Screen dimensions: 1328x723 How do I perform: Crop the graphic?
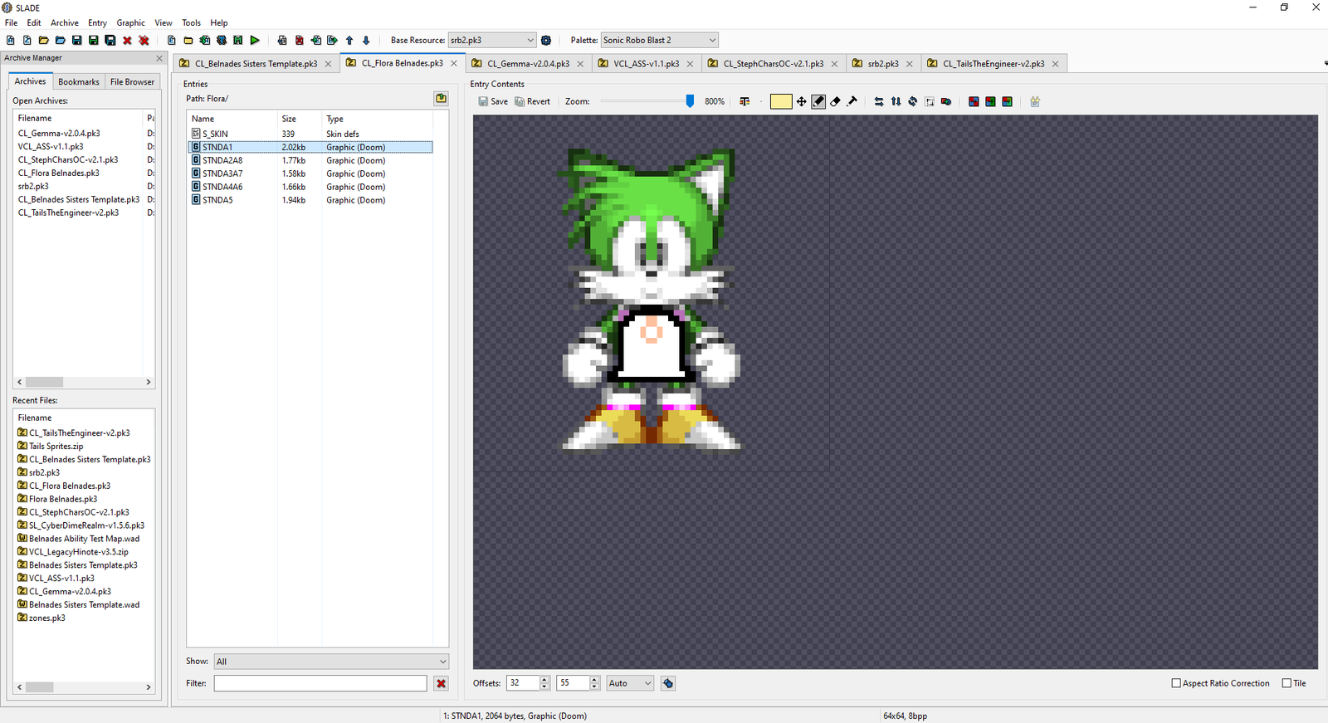(x=930, y=101)
